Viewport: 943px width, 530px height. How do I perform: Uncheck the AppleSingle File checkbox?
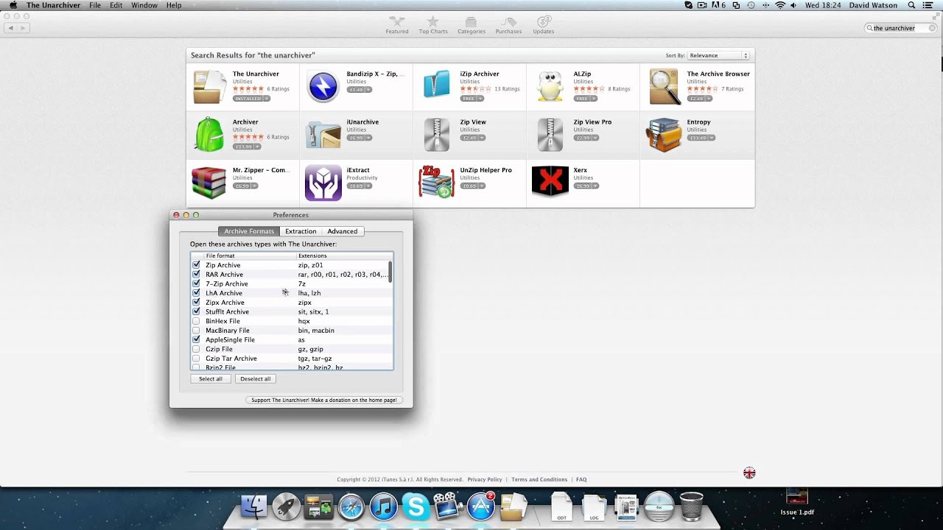[x=196, y=339]
